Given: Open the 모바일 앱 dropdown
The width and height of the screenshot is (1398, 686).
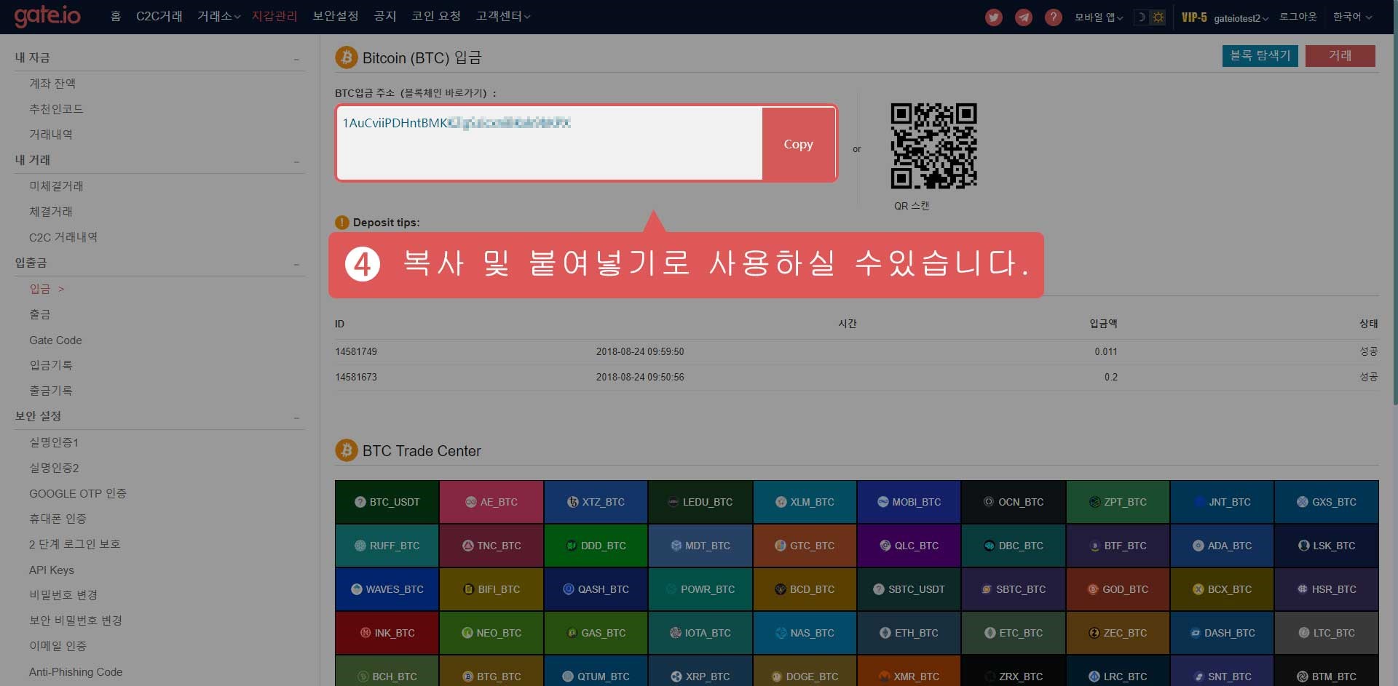Looking at the screenshot, I should click(1099, 17).
